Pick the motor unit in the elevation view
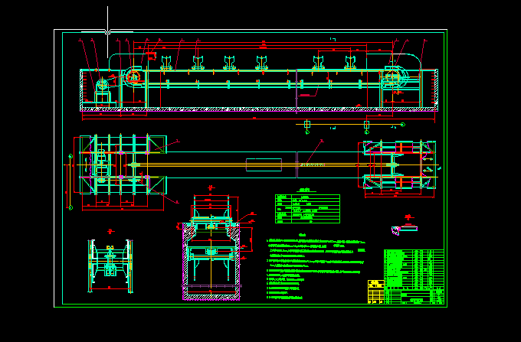 coord(103,86)
